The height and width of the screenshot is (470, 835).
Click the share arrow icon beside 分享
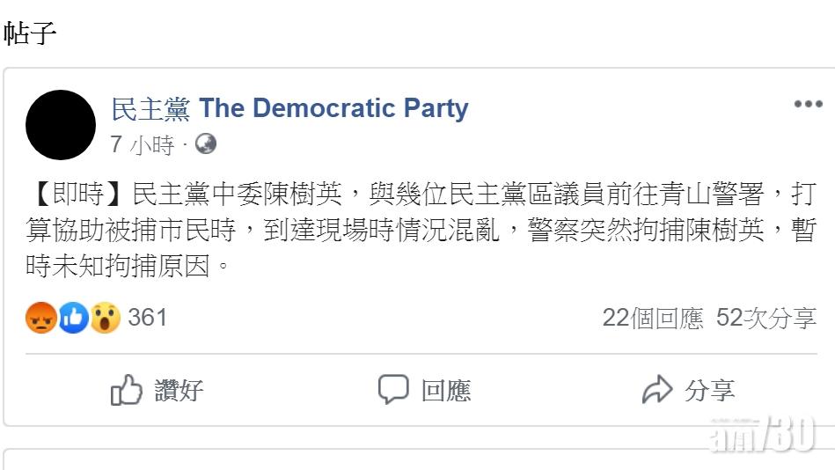pos(657,390)
